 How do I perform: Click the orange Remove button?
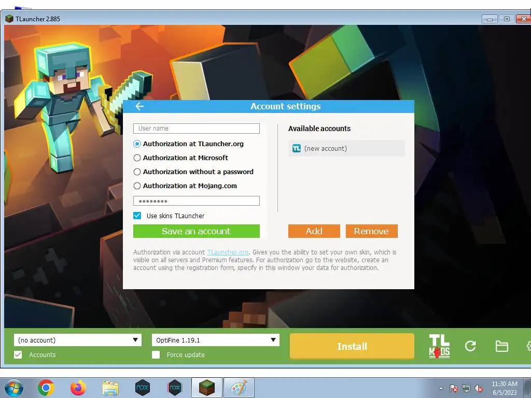point(371,231)
